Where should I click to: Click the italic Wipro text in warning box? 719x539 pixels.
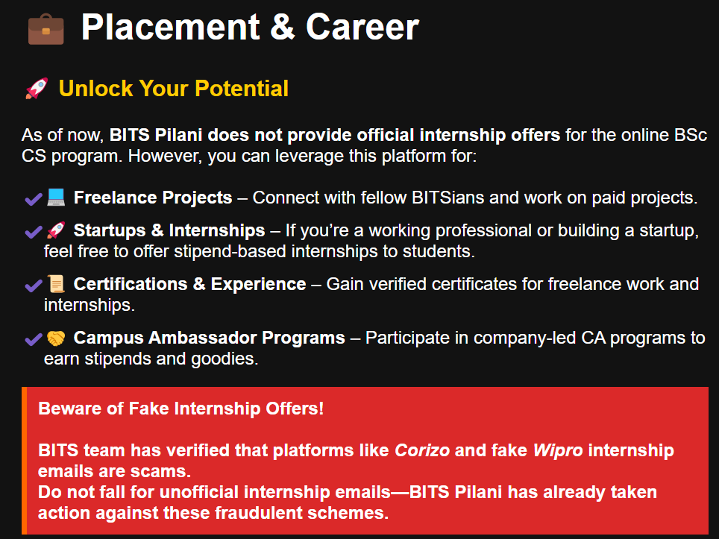[558, 450]
